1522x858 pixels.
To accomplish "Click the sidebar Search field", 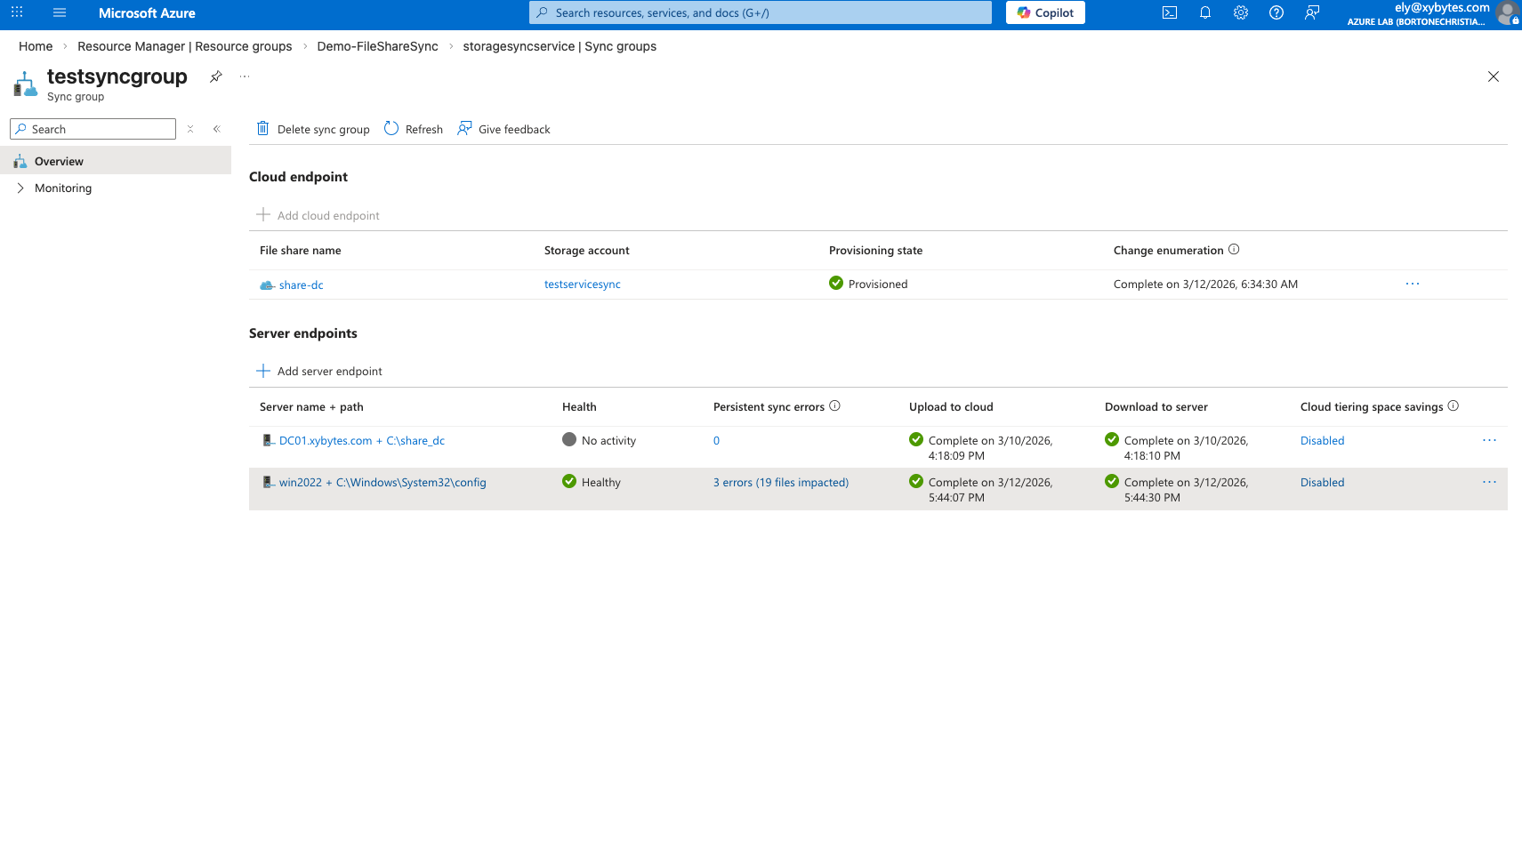I will click(93, 128).
